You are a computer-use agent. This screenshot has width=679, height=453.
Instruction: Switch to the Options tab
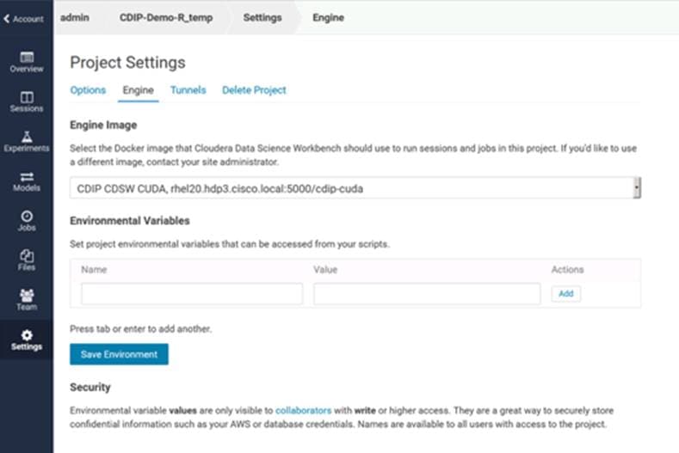[x=88, y=90]
